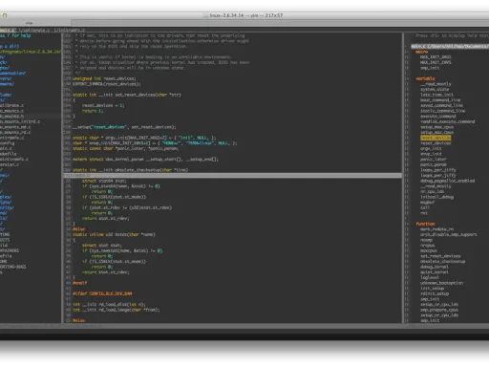Viewport: 489px width, 367px height.
Task: Jump to static_command_line variable tag
Action: (442, 111)
